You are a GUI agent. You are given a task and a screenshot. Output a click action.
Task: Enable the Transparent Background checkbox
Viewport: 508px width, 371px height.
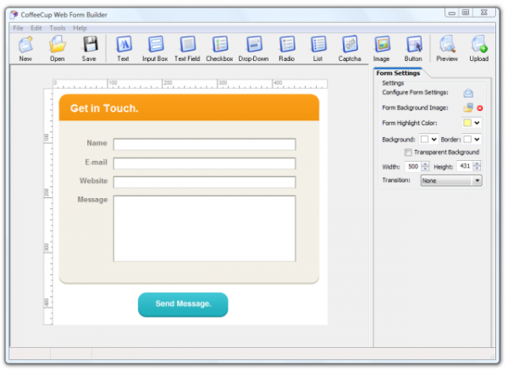409,152
